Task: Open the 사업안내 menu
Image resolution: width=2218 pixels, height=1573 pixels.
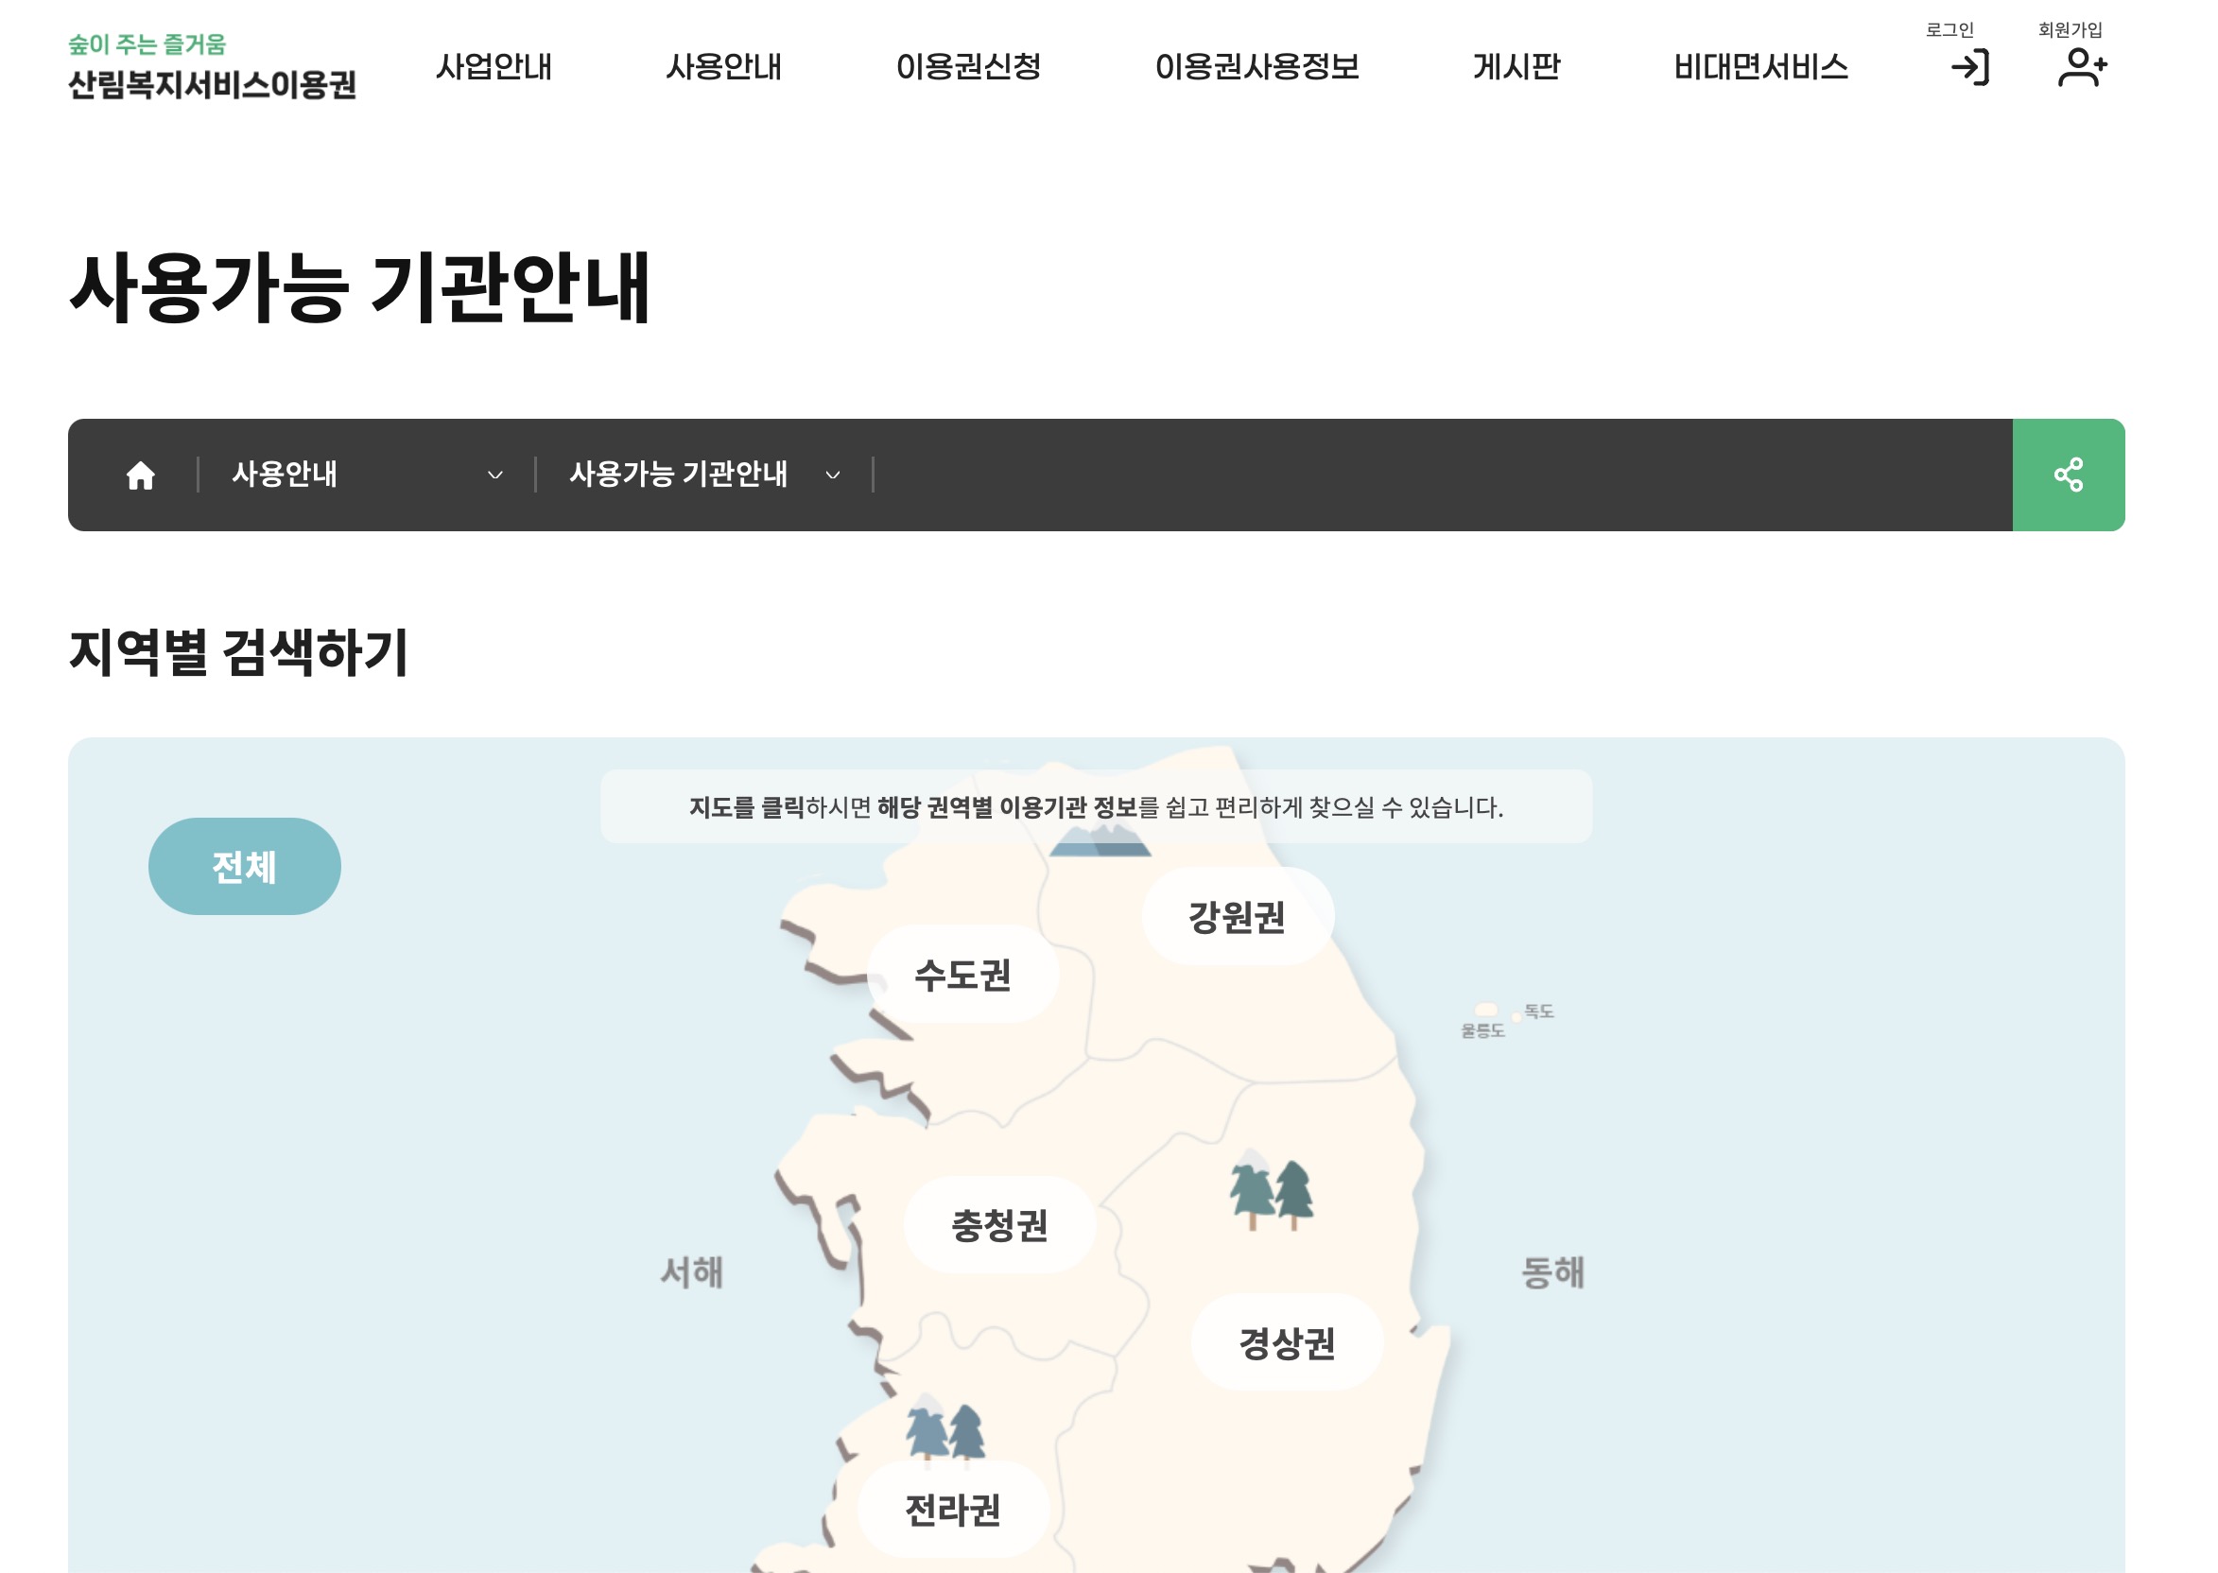Action: (x=494, y=67)
